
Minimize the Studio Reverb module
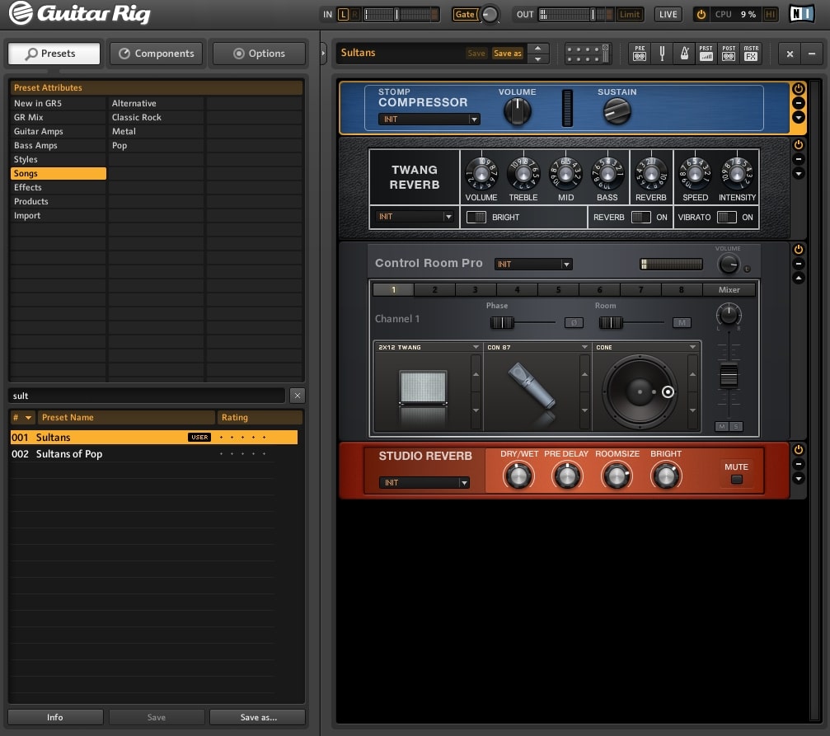click(x=799, y=464)
